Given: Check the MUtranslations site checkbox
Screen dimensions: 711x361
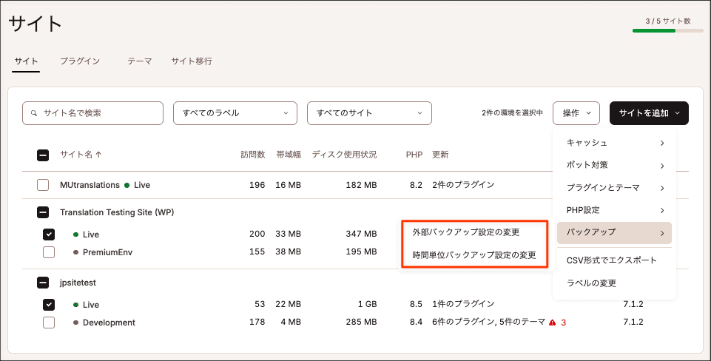Looking at the screenshot, I should pos(43,185).
